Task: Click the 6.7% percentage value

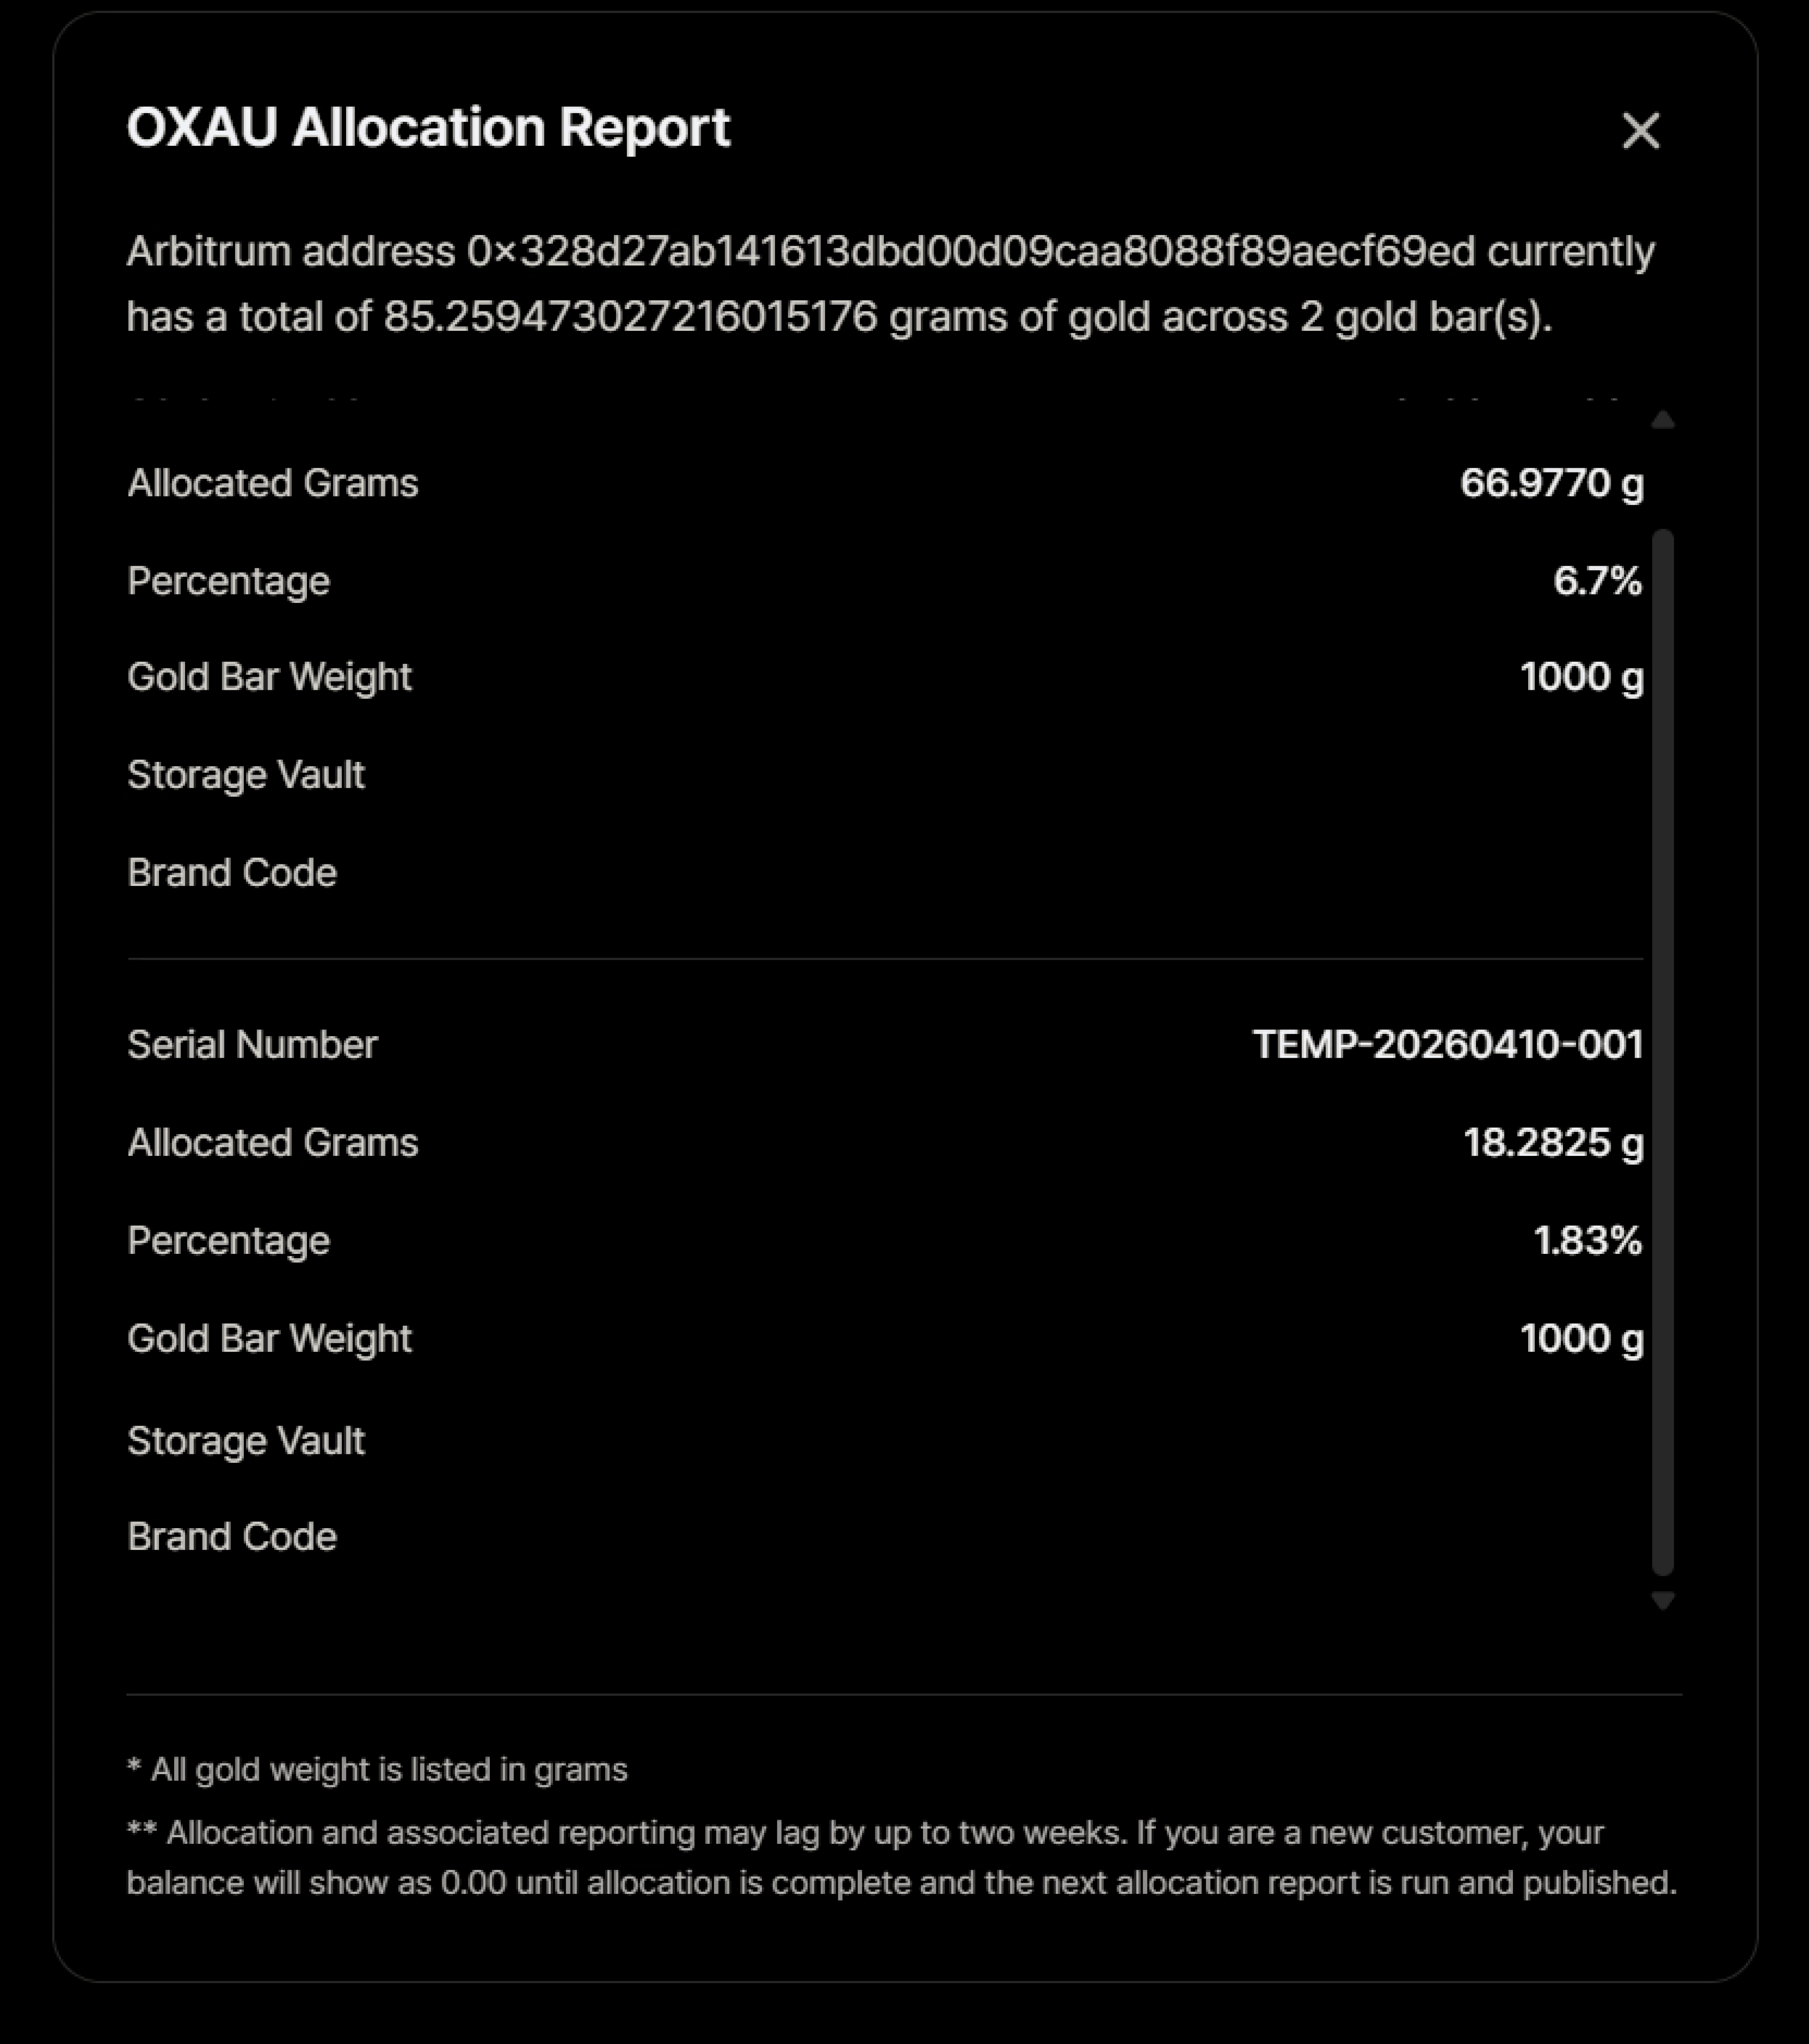Action: 1597,581
